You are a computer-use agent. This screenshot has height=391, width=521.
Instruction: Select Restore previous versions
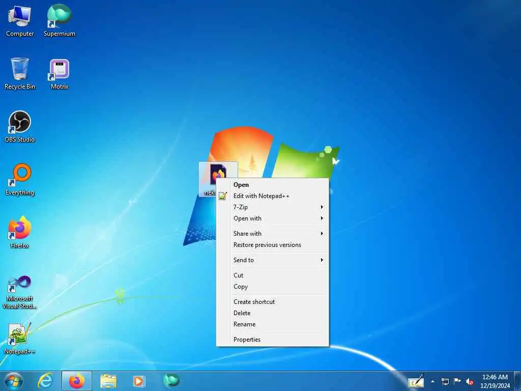coord(273,245)
